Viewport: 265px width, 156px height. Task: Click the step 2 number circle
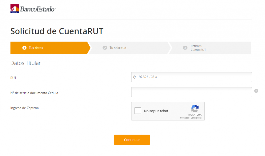click(x=105, y=48)
